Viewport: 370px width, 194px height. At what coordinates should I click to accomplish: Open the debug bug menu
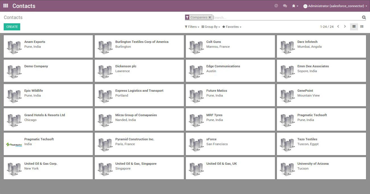coord(295,6)
